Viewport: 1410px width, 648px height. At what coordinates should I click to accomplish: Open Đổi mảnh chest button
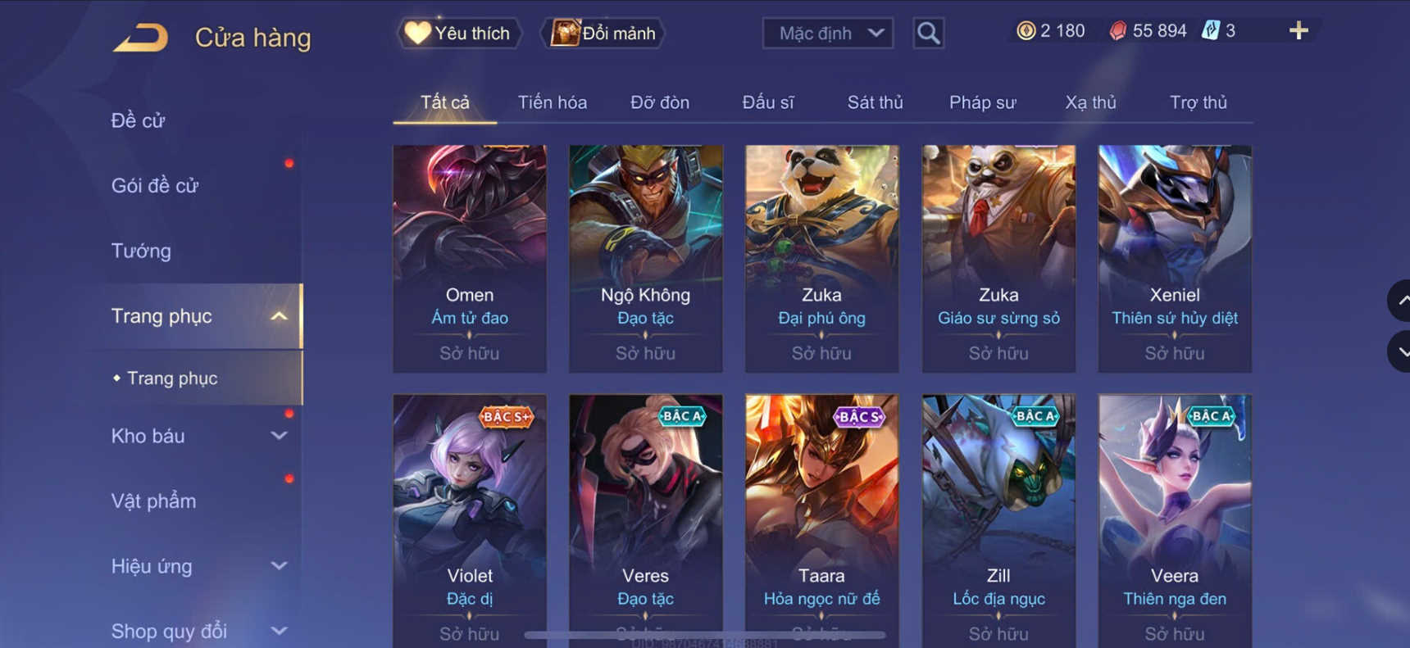(x=603, y=33)
